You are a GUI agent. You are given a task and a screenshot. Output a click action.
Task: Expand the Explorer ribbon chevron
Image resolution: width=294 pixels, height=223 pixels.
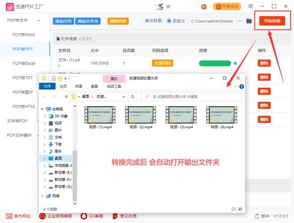coord(235,87)
